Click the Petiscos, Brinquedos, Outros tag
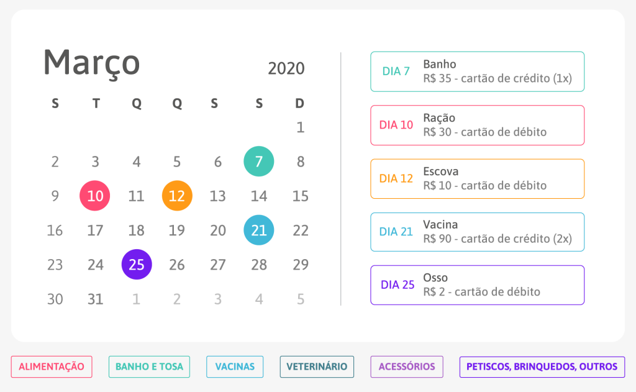This screenshot has height=392, width=636. click(x=542, y=367)
